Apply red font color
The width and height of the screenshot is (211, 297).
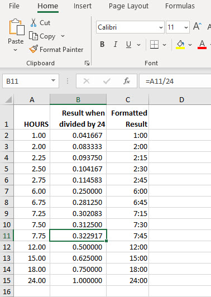pyautogui.click(x=202, y=45)
